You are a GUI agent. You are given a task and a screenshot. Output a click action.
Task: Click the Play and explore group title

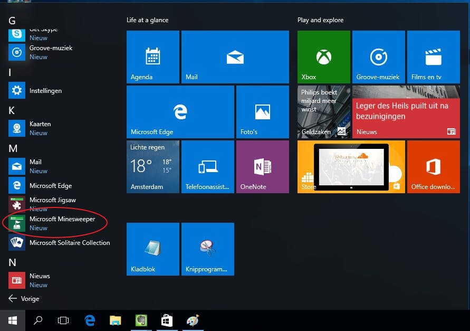(320, 20)
